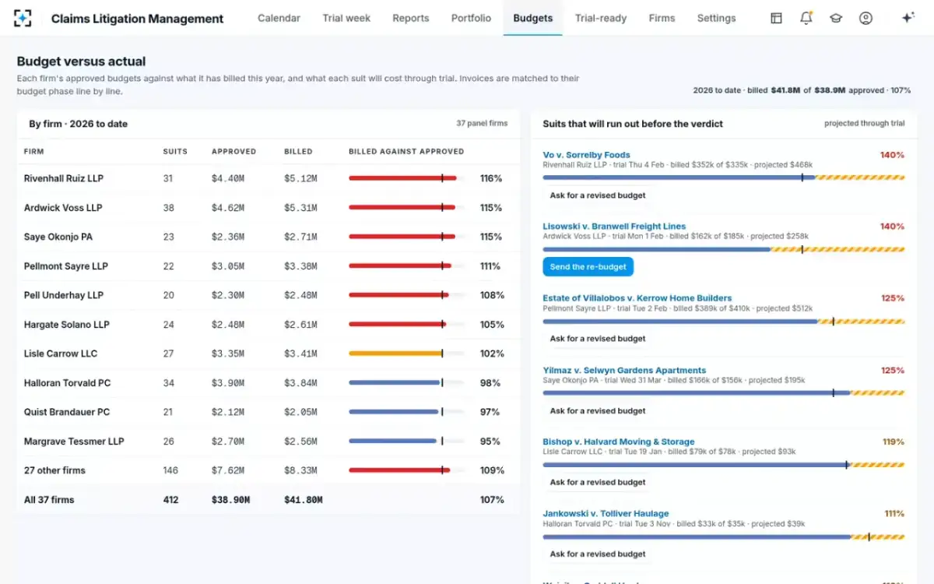This screenshot has height=584, width=934.
Task: Click the 27 other firms row
Action: click(x=269, y=470)
